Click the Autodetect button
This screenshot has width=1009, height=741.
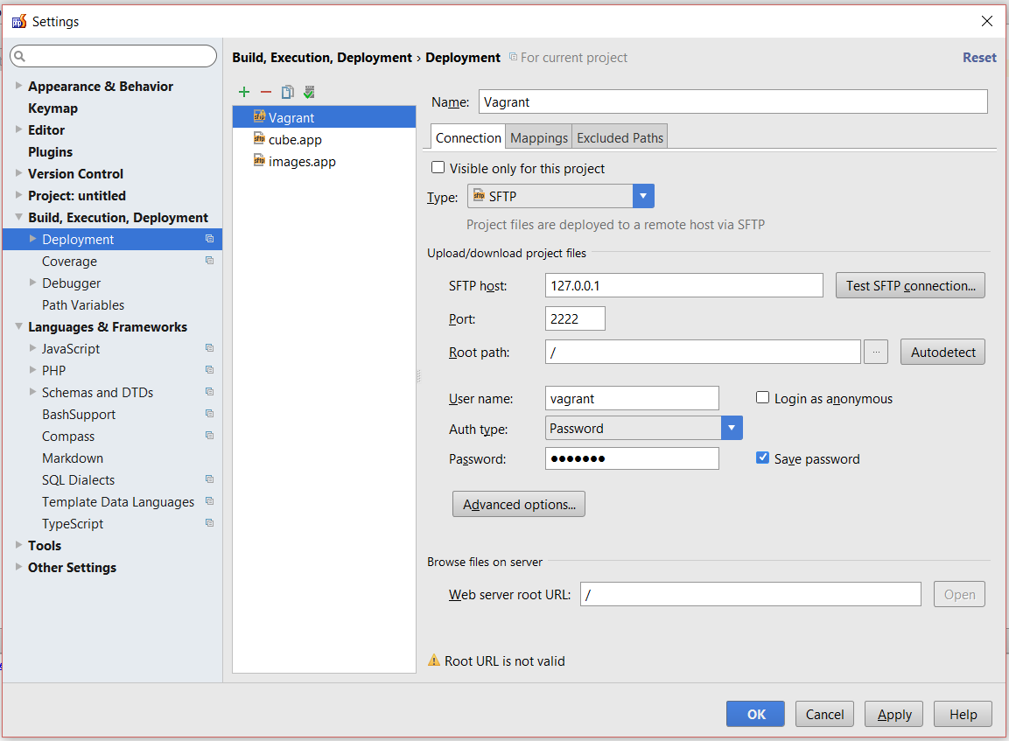pos(942,352)
